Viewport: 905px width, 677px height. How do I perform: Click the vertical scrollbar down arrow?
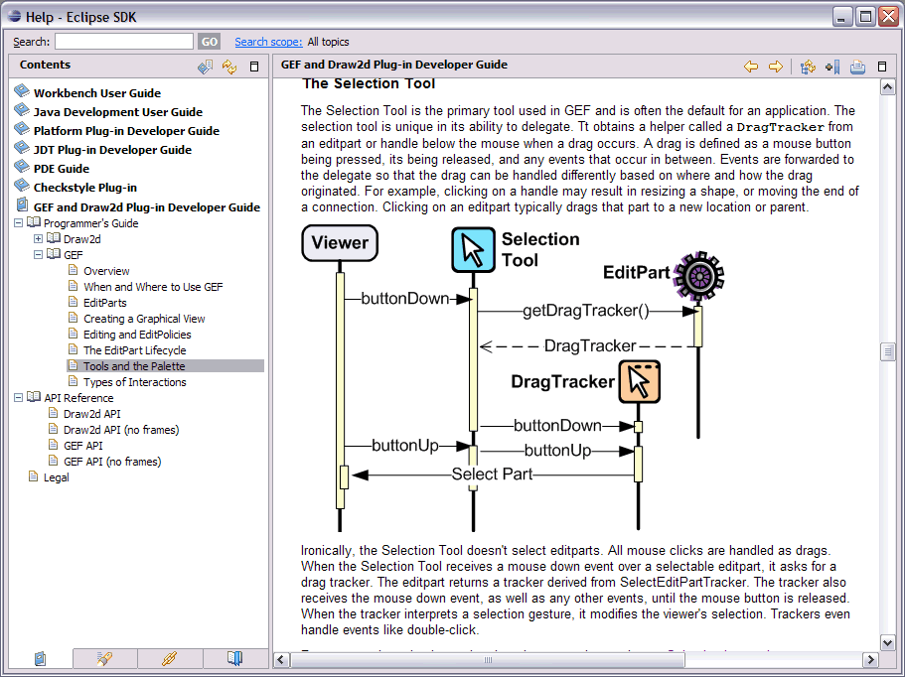coord(888,642)
